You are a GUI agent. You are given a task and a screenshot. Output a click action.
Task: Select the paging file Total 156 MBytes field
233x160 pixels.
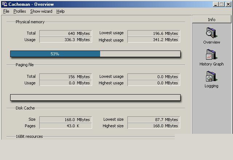tap(66, 77)
